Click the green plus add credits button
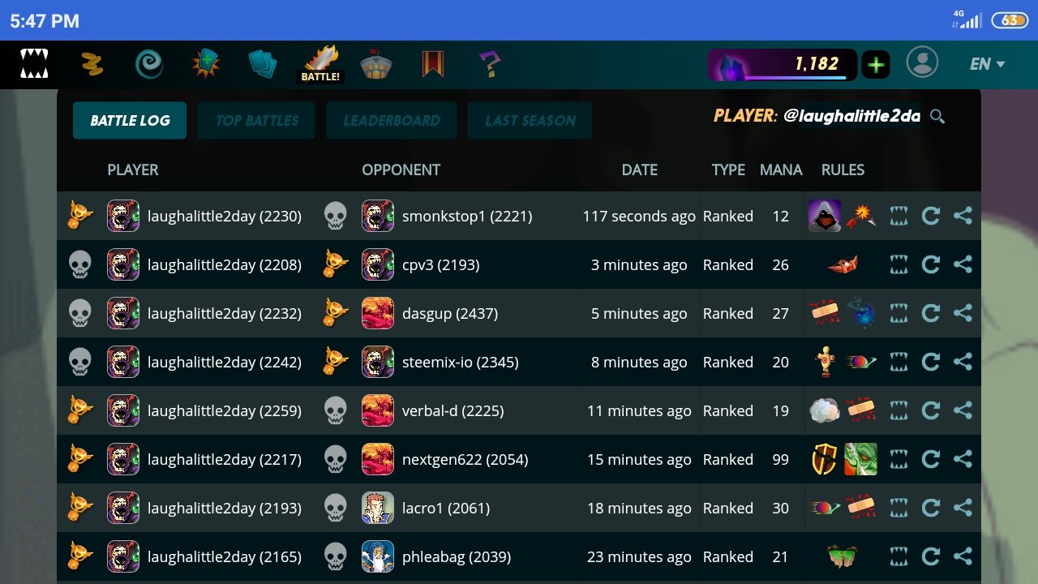Viewport: 1038px width, 584px height. (x=875, y=65)
